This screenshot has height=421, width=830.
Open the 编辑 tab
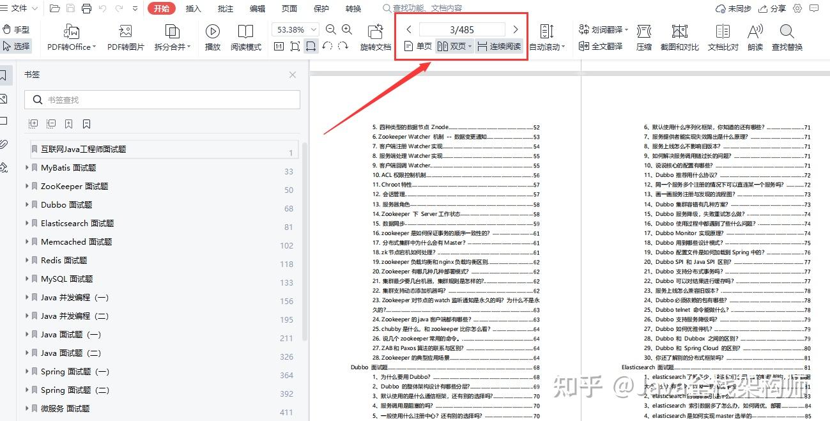point(257,8)
